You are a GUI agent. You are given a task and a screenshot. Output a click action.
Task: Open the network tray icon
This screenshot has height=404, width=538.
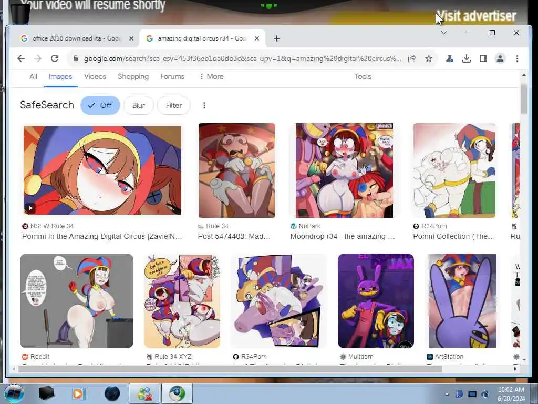click(472, 394)
